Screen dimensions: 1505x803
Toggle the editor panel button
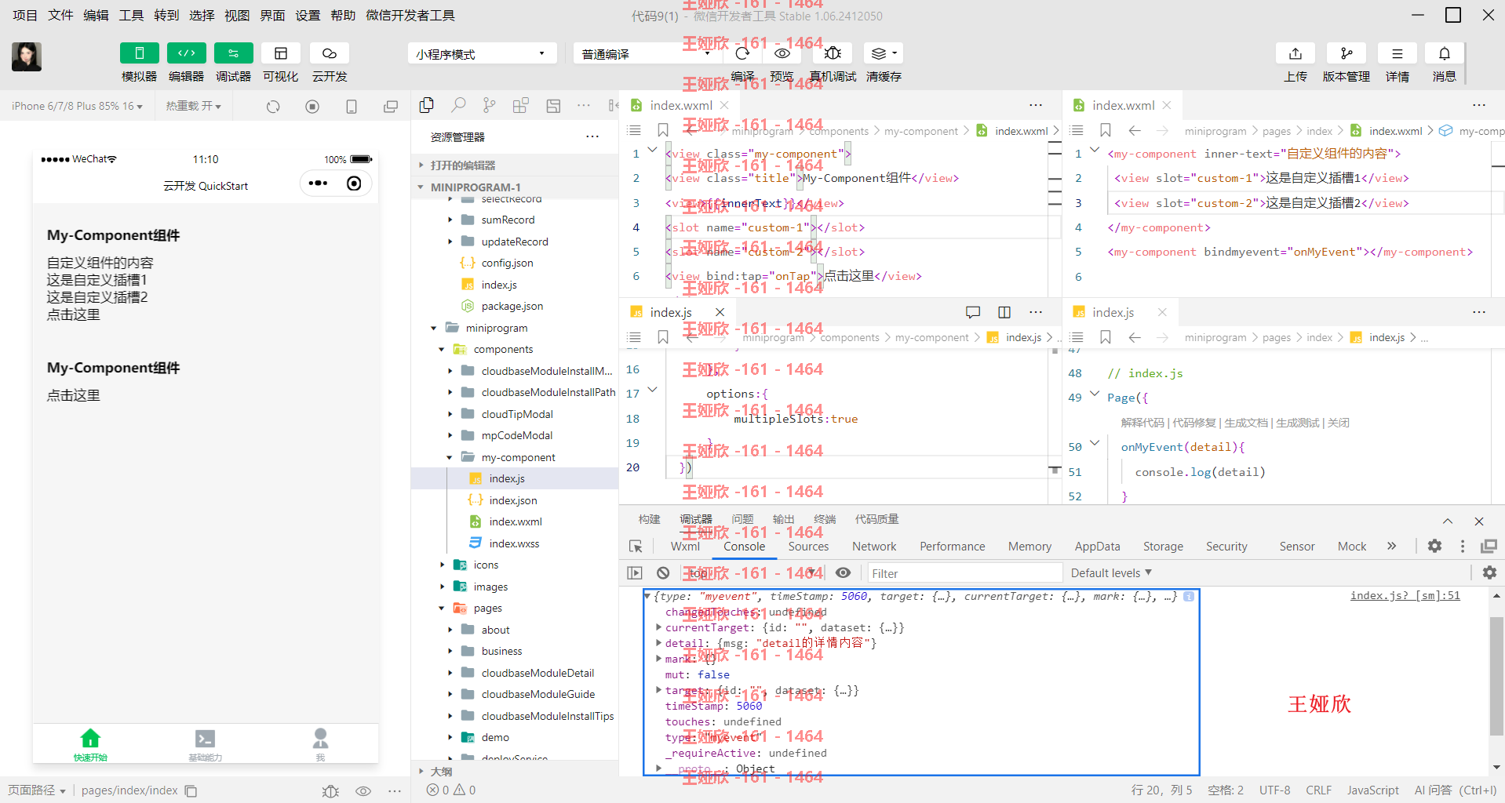point(186,53)
